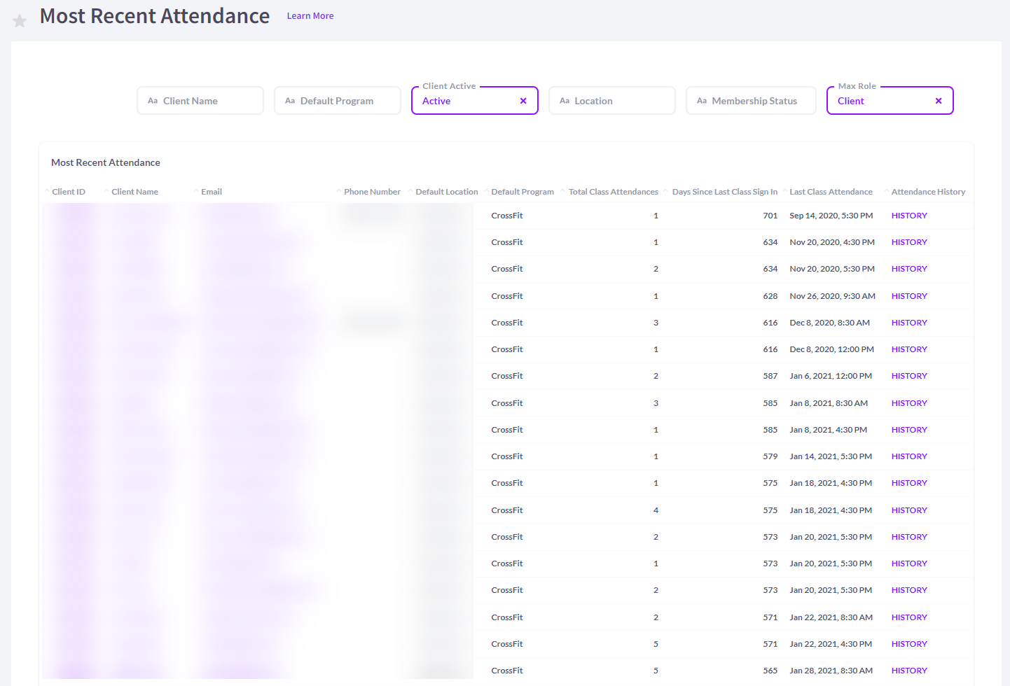
Task: Open the Learn More link
Action: pyautogui.click(x=310, y=16)
